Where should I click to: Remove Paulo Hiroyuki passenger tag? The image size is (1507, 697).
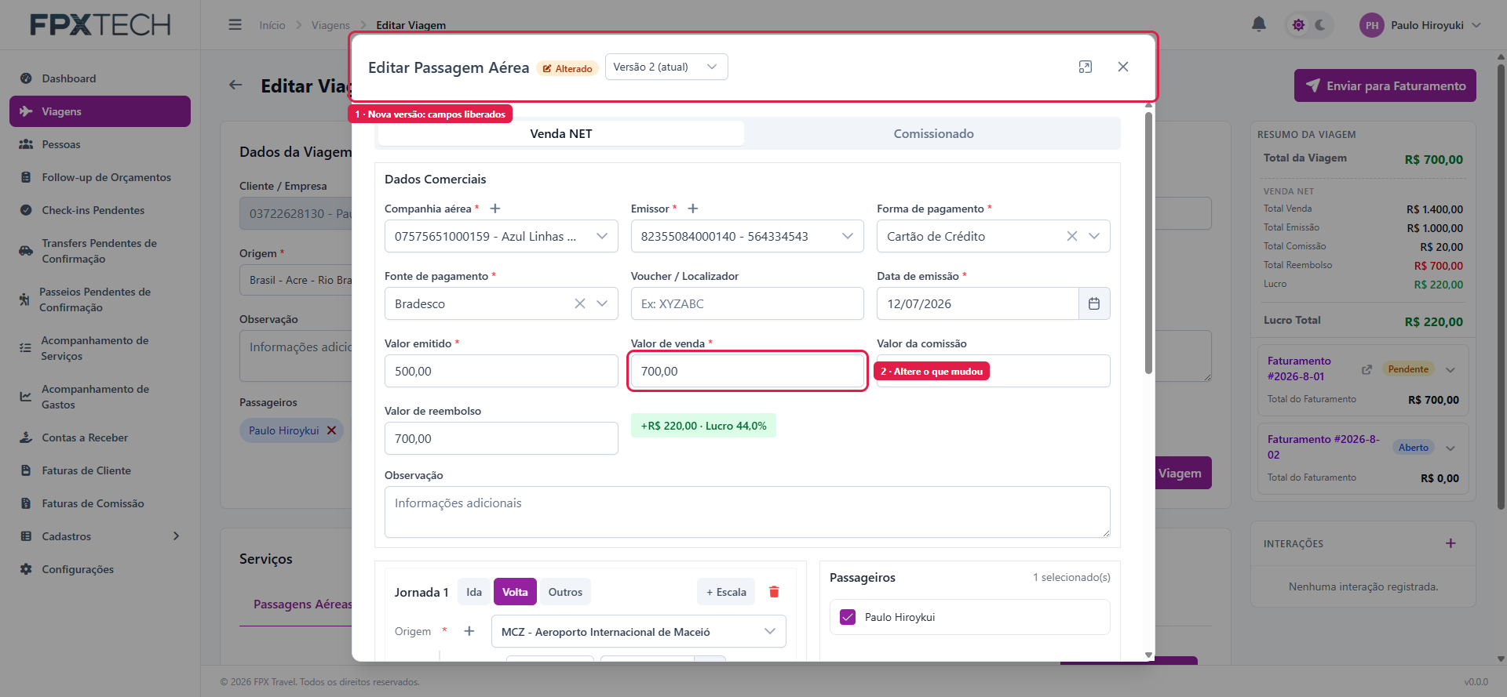pos(331,430)
